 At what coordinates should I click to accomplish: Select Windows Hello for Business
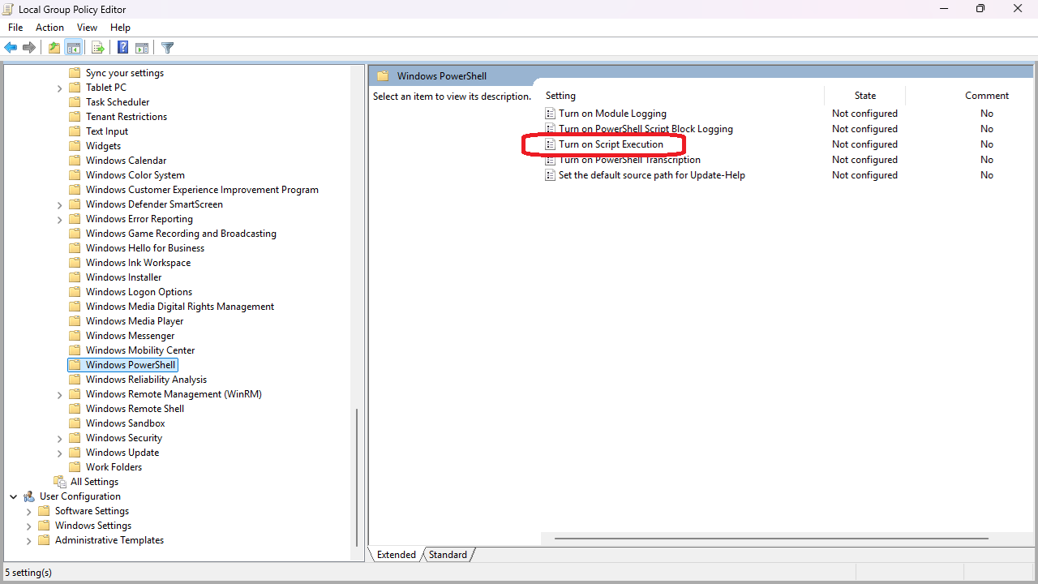click(x=145, y=248)
